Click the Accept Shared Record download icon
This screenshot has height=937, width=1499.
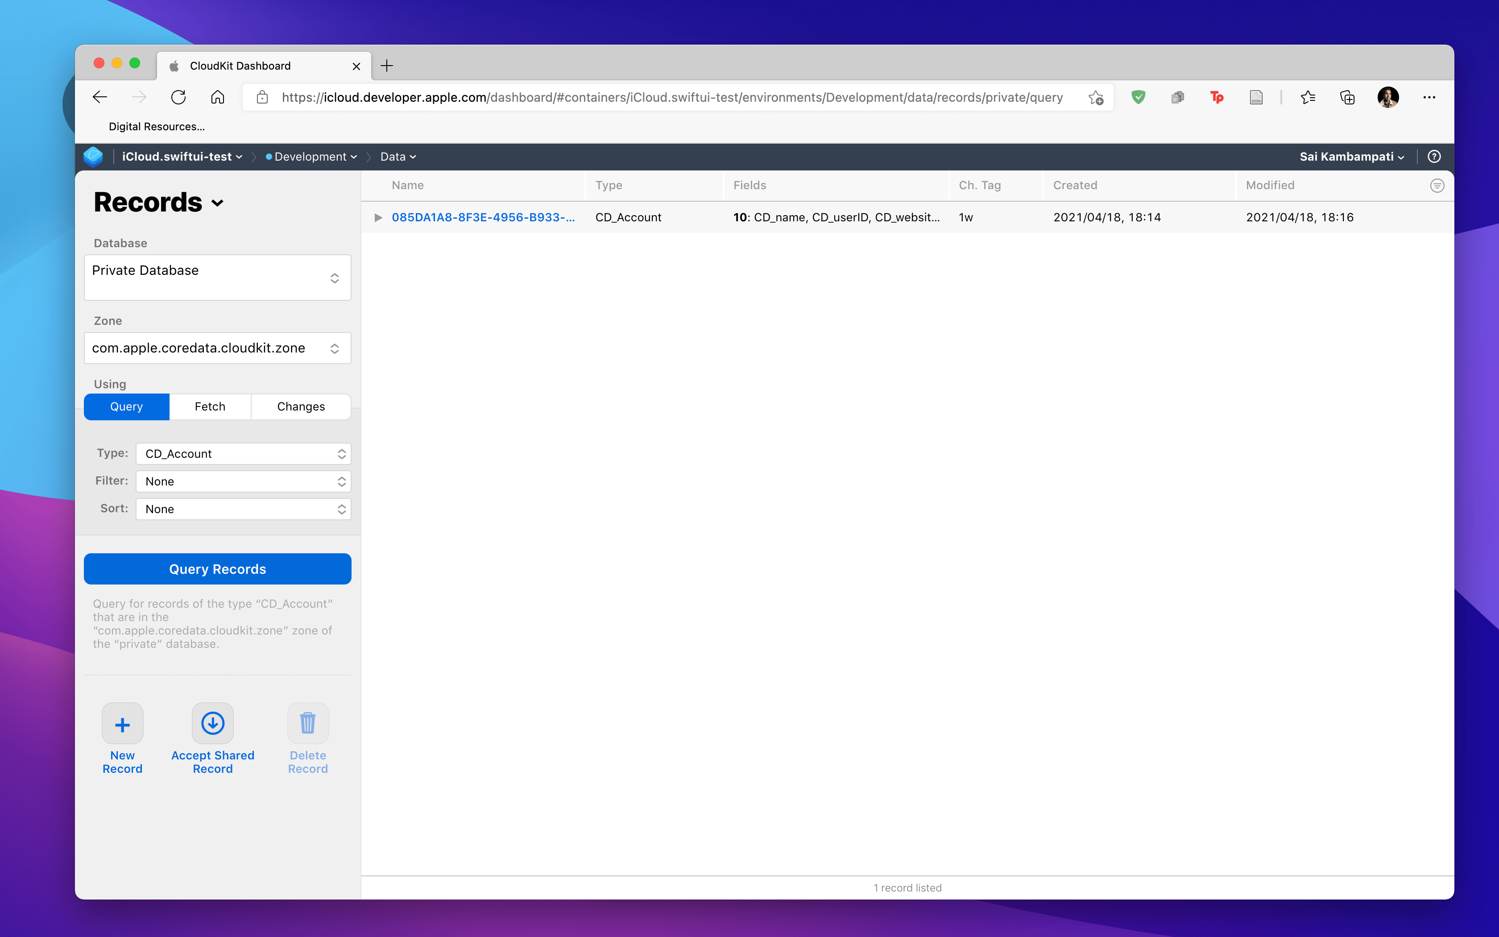click(212, 724)
